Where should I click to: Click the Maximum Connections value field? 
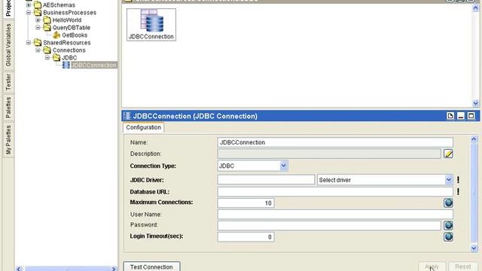[246, 203]
